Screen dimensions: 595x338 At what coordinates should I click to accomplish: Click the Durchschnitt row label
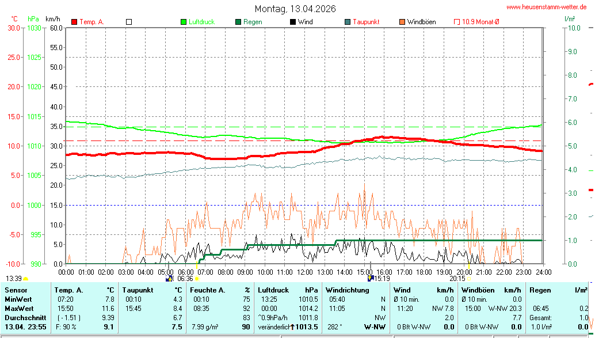click(24, 317)
